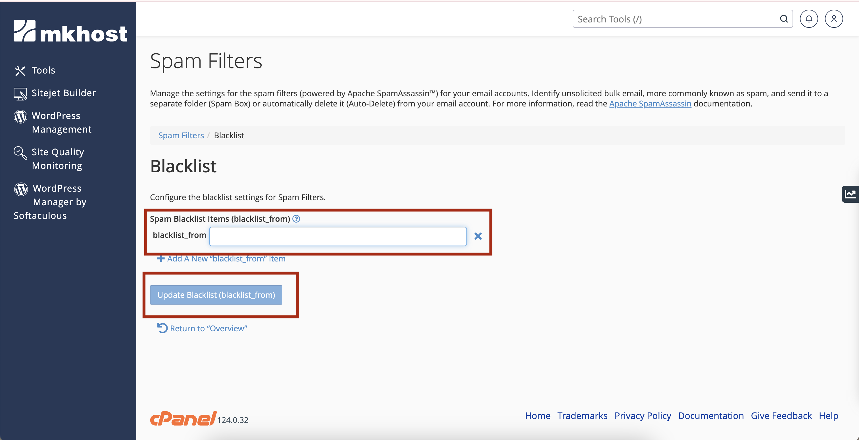Click the mkhost logo
This screenshot has width=859, height=440.
click(70, 31)
